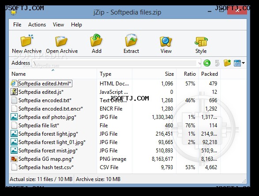This screenshot has height=196, width=259.
Task: Click the green Go arrow button
Action: click(207, 63)
